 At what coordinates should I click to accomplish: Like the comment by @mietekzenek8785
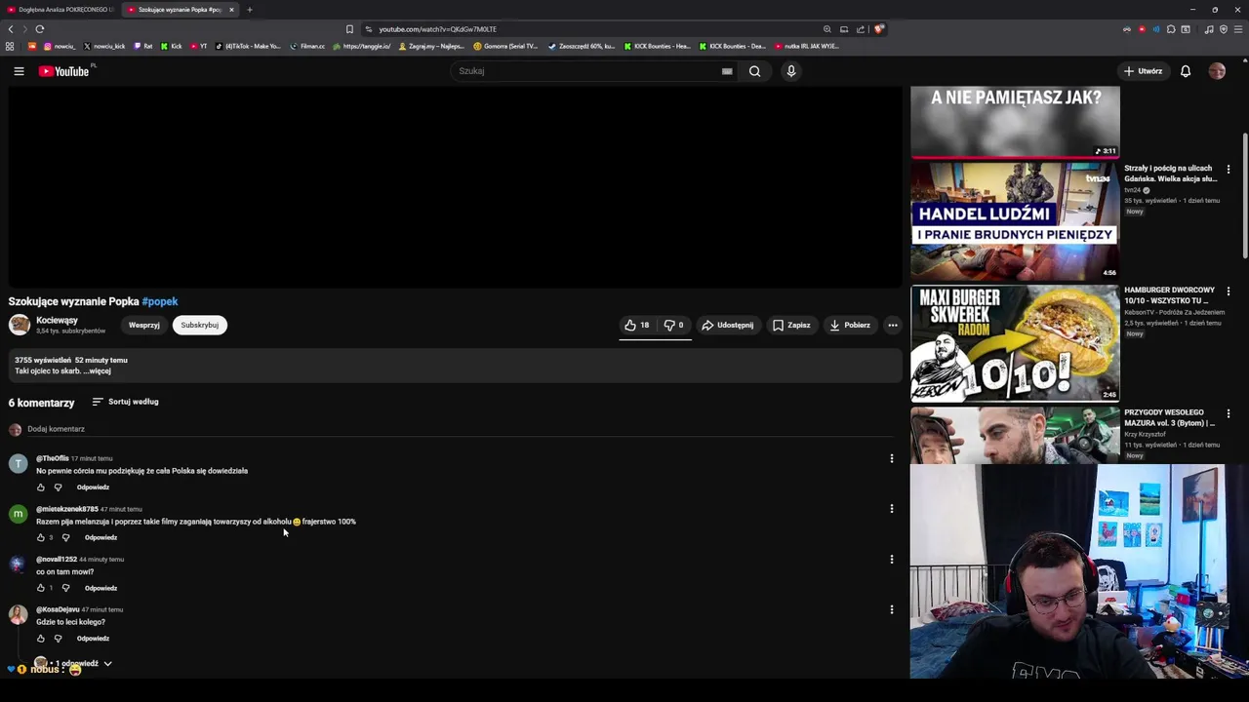(x=41, y=537)
